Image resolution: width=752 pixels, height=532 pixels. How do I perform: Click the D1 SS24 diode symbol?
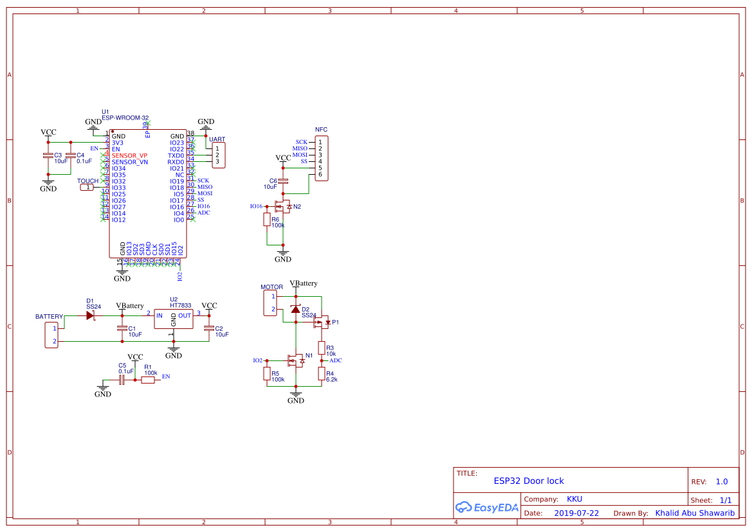[90, 315]
